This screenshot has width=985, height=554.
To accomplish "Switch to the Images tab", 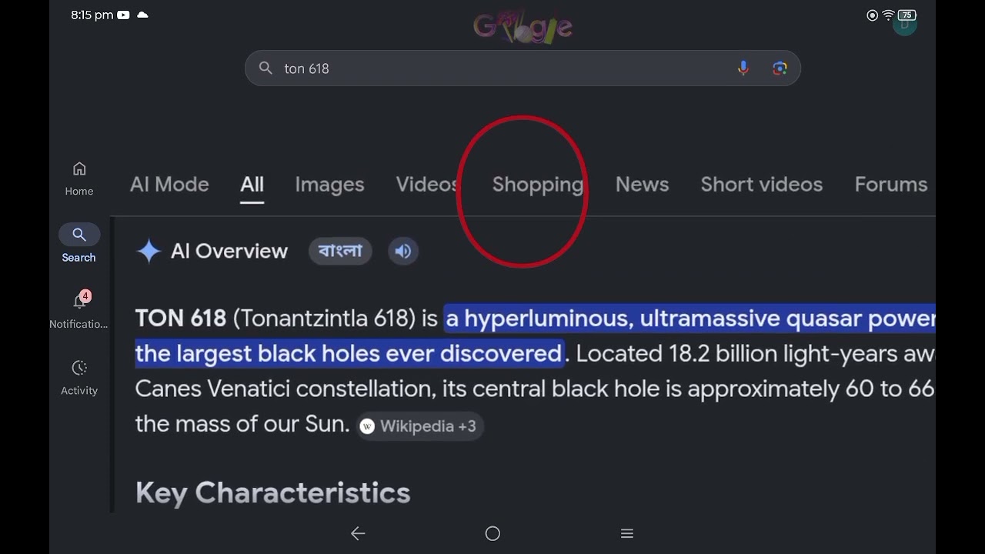I will 329,185.
